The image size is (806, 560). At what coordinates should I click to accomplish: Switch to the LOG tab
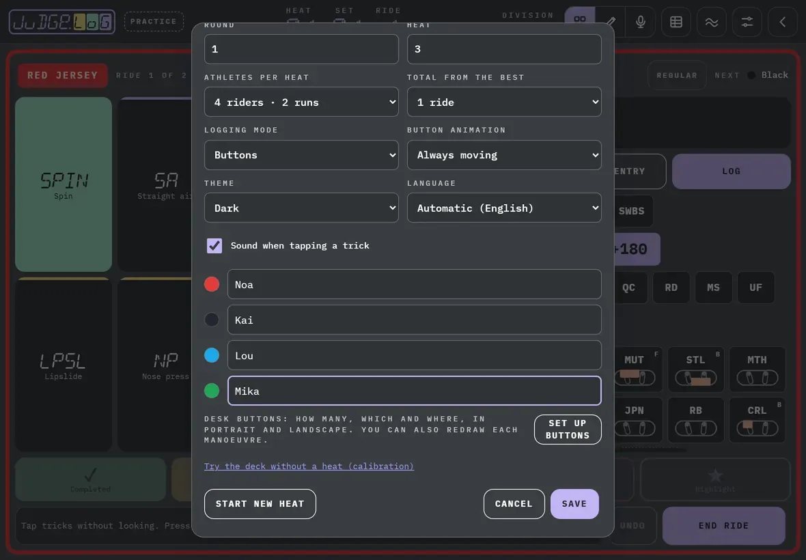point(731,171)
